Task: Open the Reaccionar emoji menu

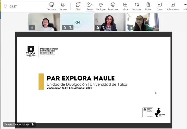Action: tap(113, 7)
